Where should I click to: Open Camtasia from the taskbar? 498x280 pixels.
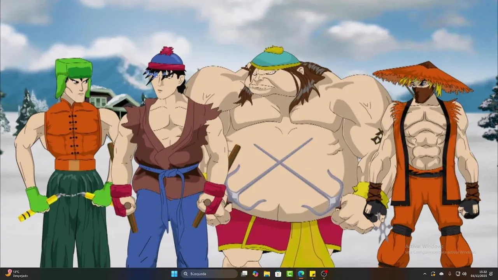pyautogui.click(x=289, y=274)
